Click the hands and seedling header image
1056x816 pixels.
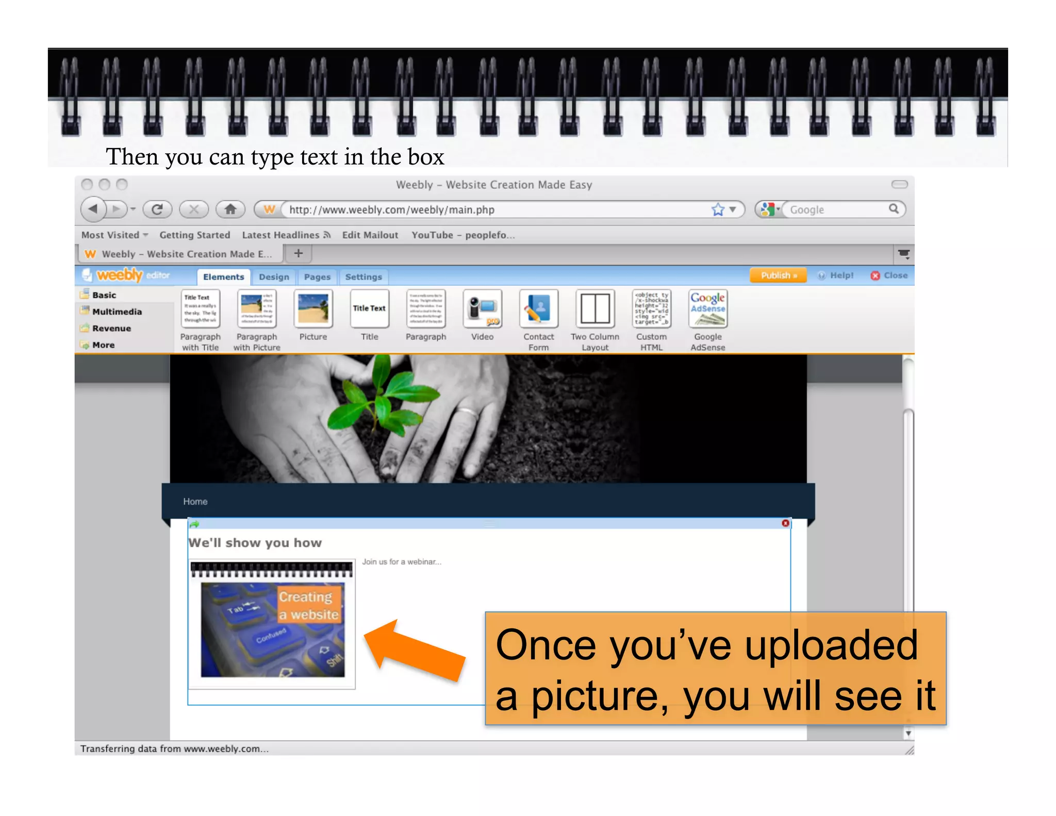click(488, 418)
